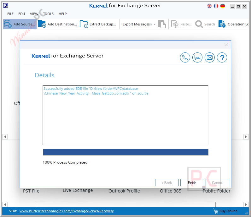Screen dimensions: 251x217
Task: Click the shopping cart icon
Action: point(216,211)
